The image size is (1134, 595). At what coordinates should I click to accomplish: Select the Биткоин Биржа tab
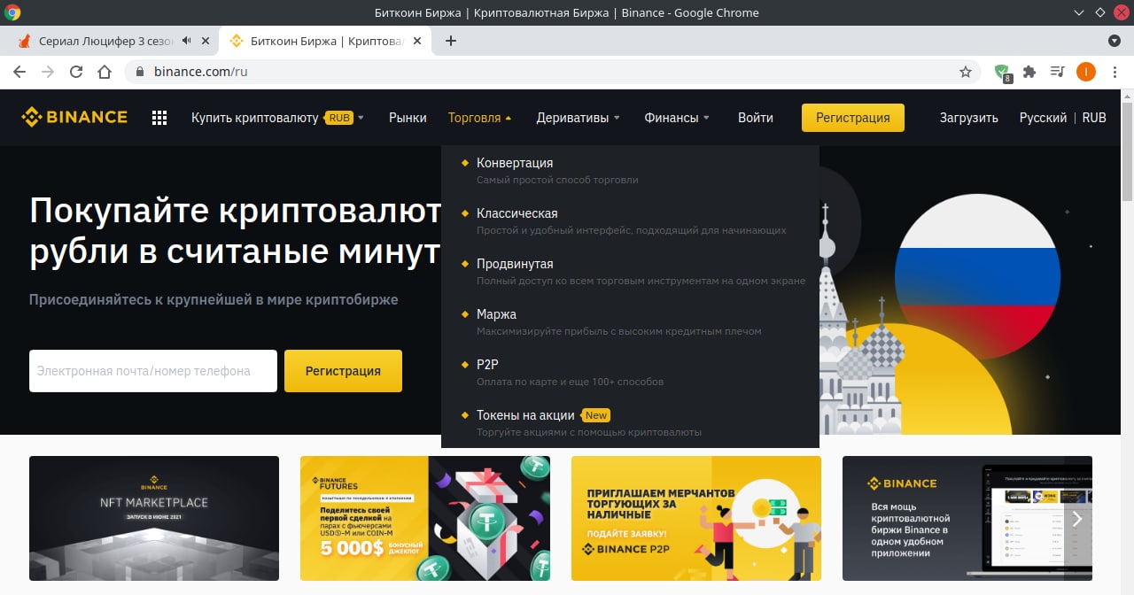(x=325, y=41)
